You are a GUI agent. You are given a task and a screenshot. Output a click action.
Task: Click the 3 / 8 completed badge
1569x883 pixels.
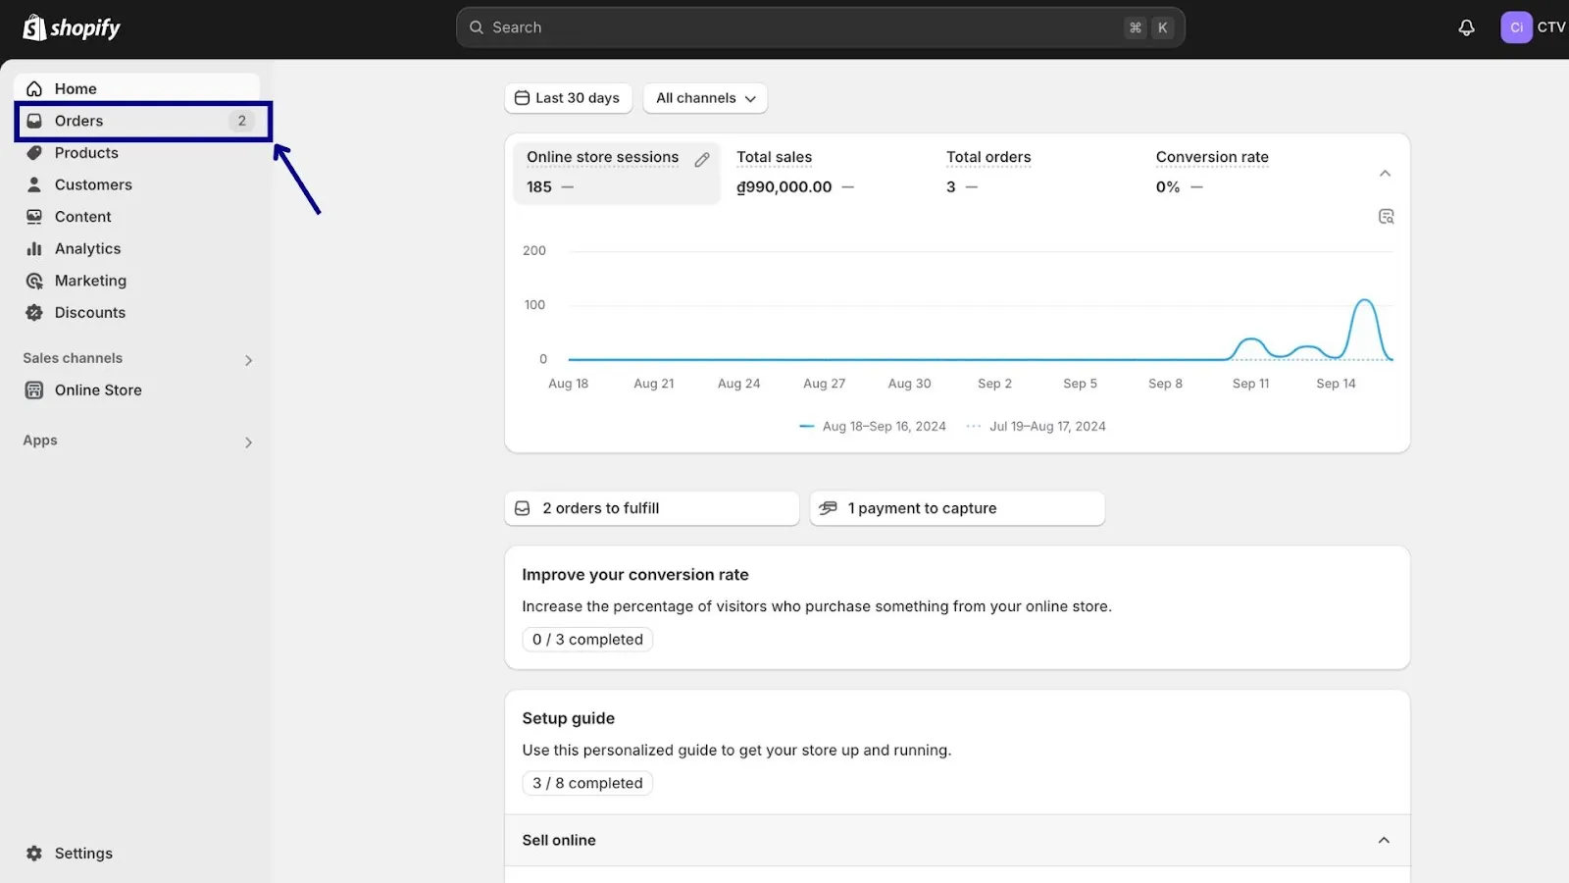pyautogui.click(x=587, y=783)
